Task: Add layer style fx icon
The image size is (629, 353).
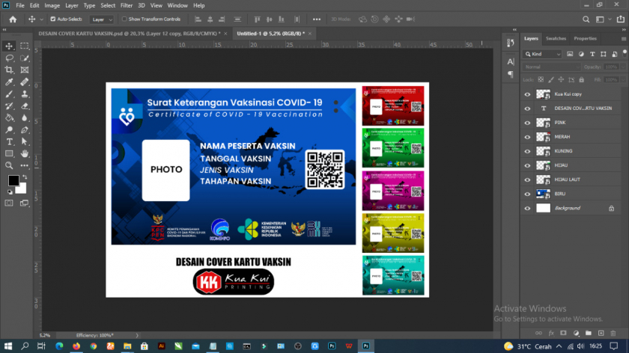Action: tap(551, 333)
